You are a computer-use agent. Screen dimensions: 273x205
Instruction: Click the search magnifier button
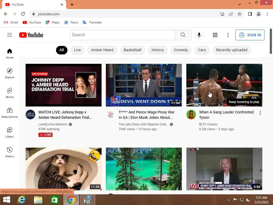183,35
